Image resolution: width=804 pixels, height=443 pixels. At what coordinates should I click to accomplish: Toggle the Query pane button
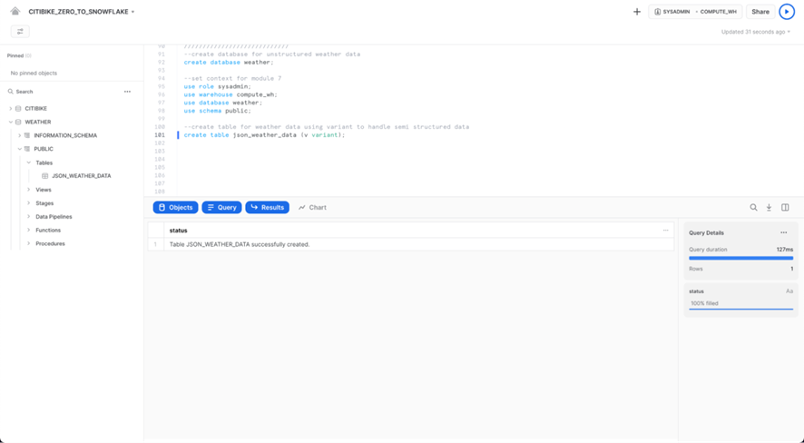point(221,208)
